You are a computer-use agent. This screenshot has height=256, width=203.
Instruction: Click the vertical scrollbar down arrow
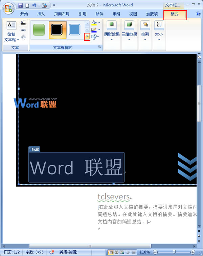199,226
